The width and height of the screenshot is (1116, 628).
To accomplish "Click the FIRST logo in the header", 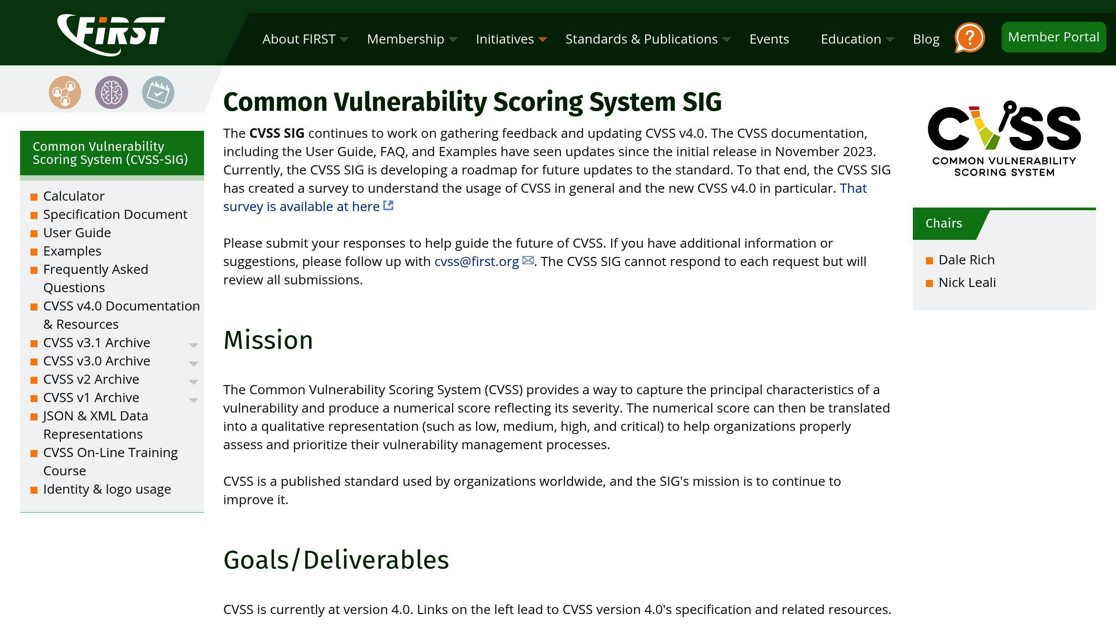I will [x=111, y=35].
